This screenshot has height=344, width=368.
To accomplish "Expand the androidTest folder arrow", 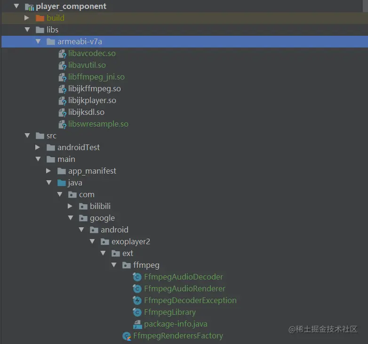I will coord(38,147).
